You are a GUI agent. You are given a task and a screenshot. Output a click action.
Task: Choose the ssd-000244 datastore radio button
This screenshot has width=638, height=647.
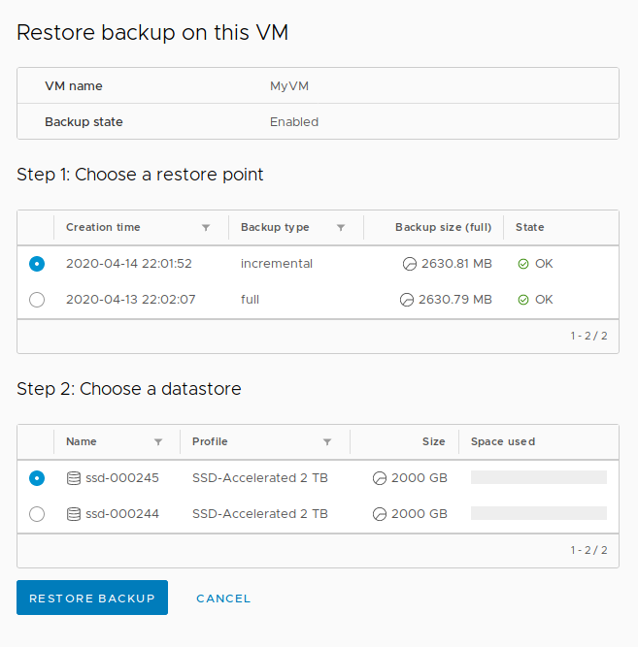[37, 514]
